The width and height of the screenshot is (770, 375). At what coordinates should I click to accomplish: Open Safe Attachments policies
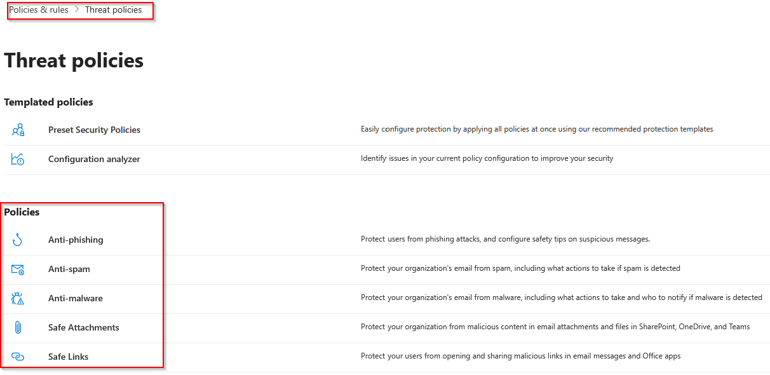pos(84,327)
